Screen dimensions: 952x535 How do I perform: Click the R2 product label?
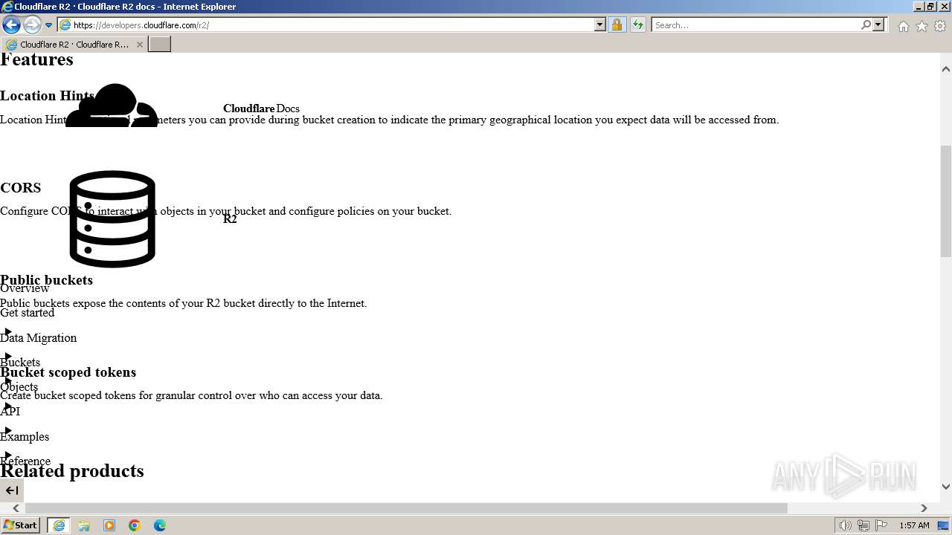click(230, 218)
